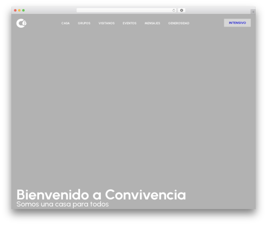
Task: Select the EVENTOS menu item
Action: click(x=129, y=23)
